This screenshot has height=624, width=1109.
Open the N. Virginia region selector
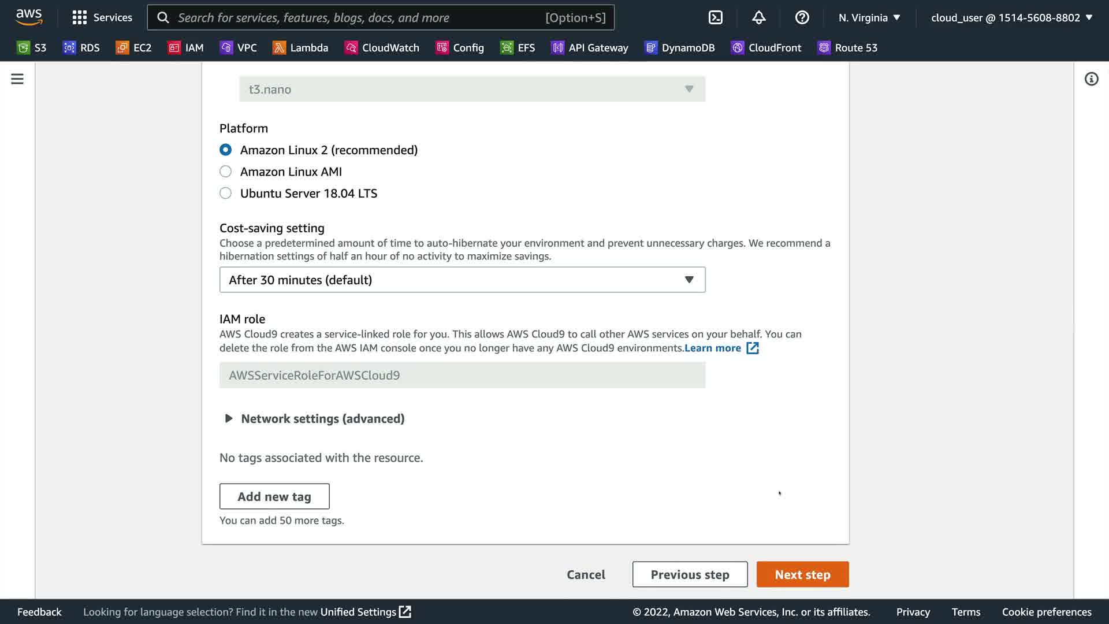tap(869, 17)
